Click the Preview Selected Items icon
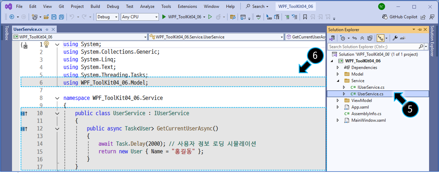This screenshot has width=439, height=173. [x=403, y=38]
